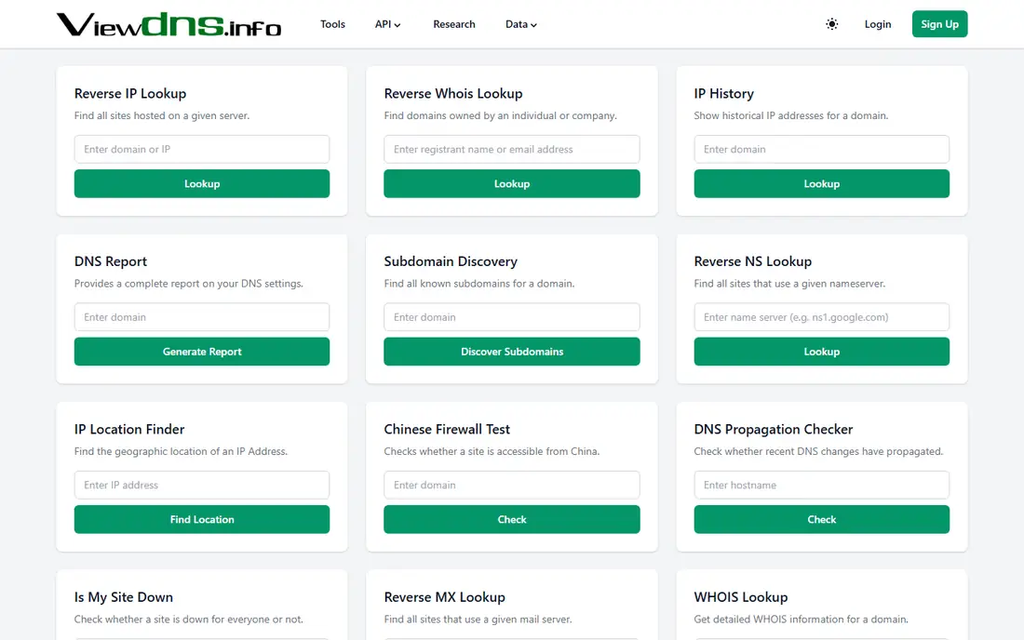
Task: Click the Reverse MX Lookup heading
Action: (445, 597)
